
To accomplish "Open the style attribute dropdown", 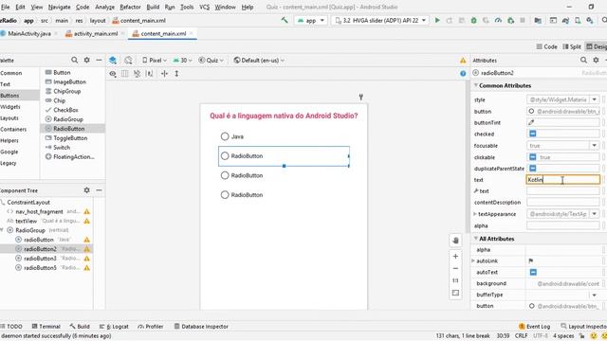I will click(595, 99).
